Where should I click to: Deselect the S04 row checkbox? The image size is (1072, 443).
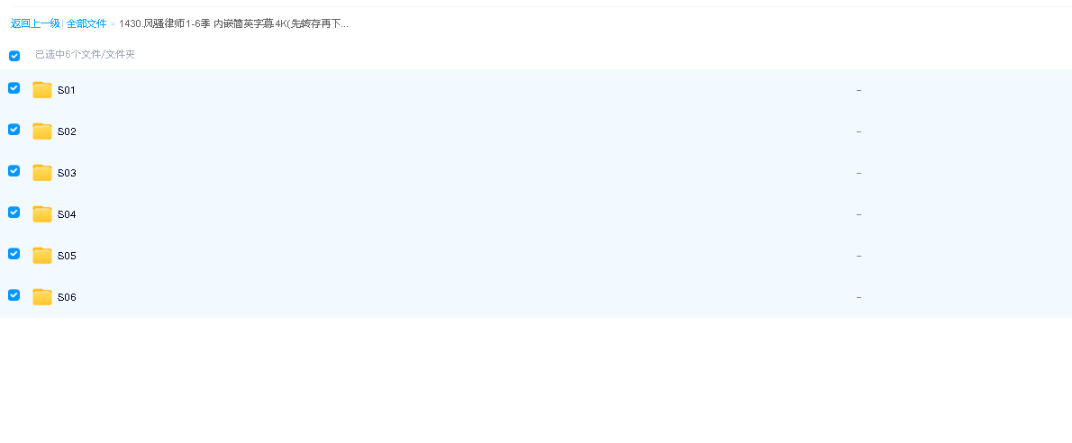pyautogui.click(x=14, y=212)
